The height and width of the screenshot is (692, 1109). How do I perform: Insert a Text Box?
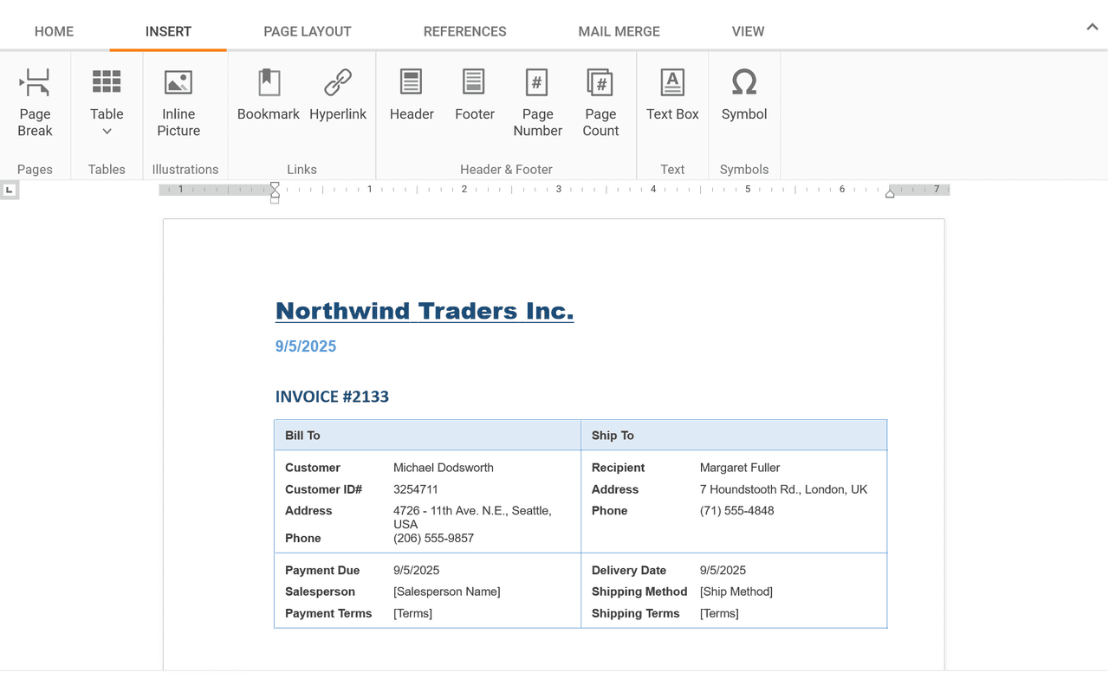click(672, 95)
